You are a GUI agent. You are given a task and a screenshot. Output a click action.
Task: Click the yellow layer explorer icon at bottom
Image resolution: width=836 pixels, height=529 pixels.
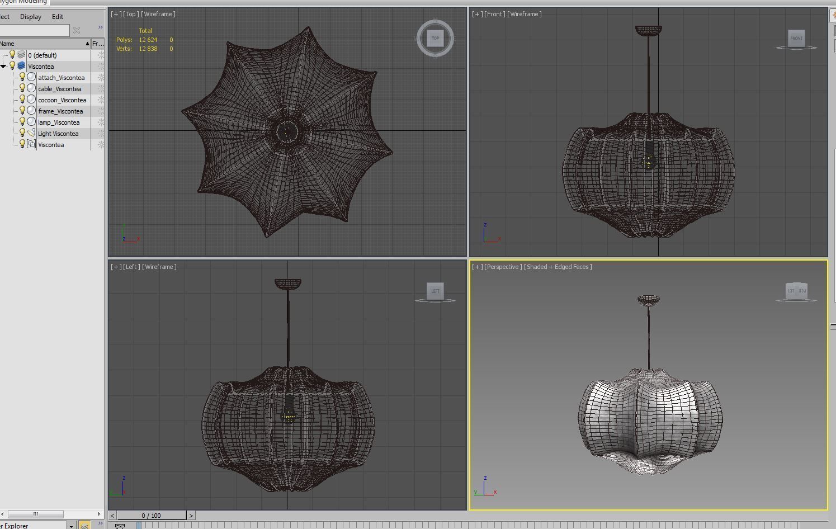coord(84,525)
